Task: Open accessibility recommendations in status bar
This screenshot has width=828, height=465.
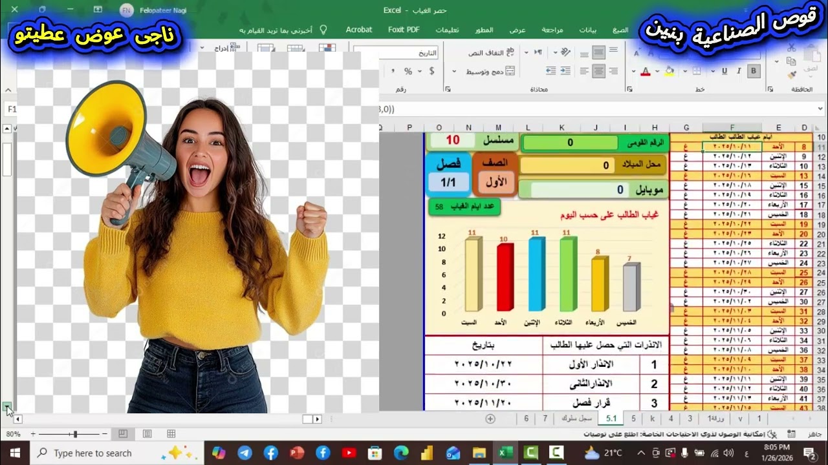Action: pyautogui.click(x=679, y=434)
